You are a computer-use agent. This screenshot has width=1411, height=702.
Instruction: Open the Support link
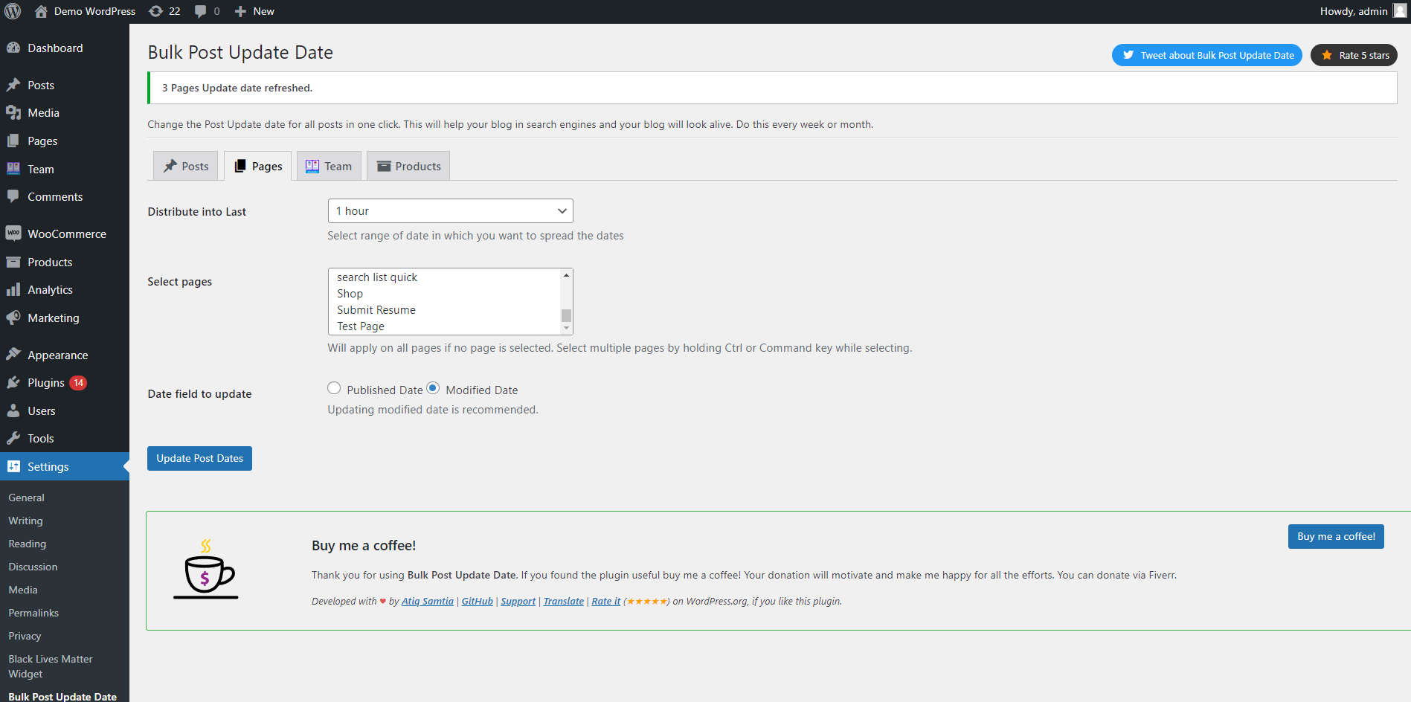[x=518, y=601]
